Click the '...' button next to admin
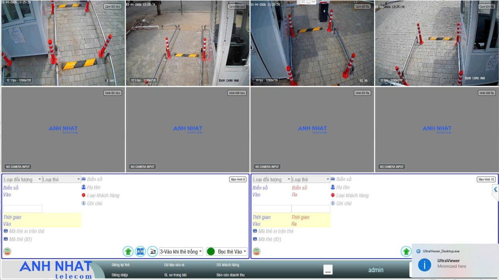 click(x=328, y=270)
